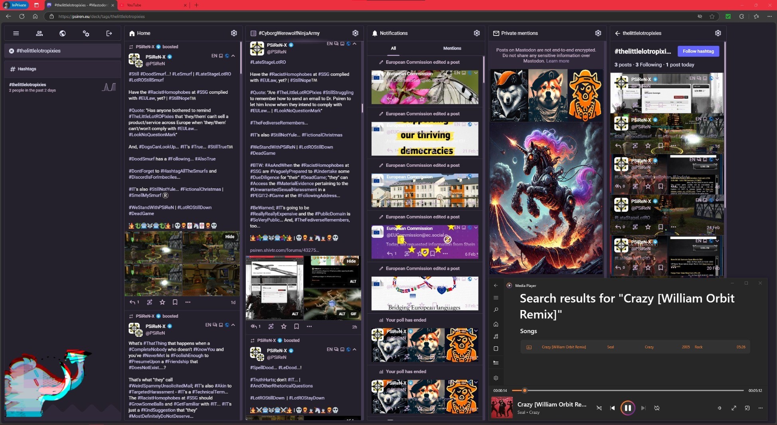Open Mastodon preferences gears icon
The width and height of the screenshot is (777, 425).
[x=86, y=34]
